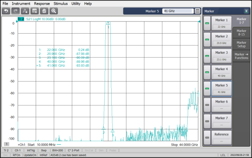
Task: Click marker readout row 5: 41.000 GHz
Action: click(x=63, y=66)
